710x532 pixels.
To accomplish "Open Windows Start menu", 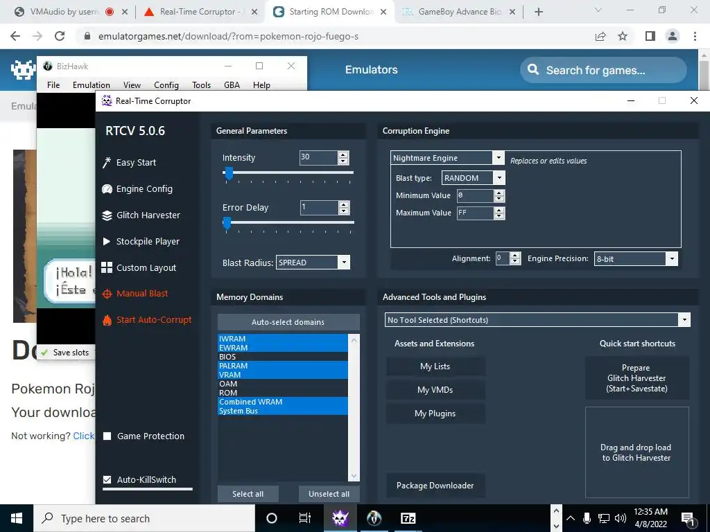I will (x=17, y=518).
